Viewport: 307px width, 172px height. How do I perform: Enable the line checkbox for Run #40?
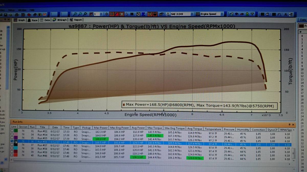pos(12,155)
